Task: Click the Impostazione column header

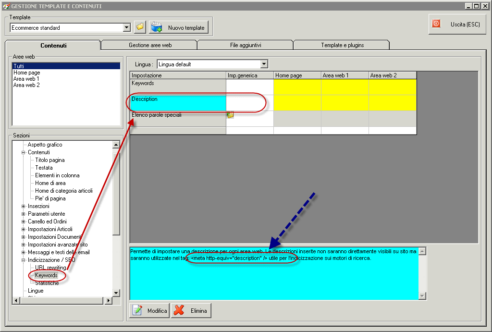Action: click(178, 75)
